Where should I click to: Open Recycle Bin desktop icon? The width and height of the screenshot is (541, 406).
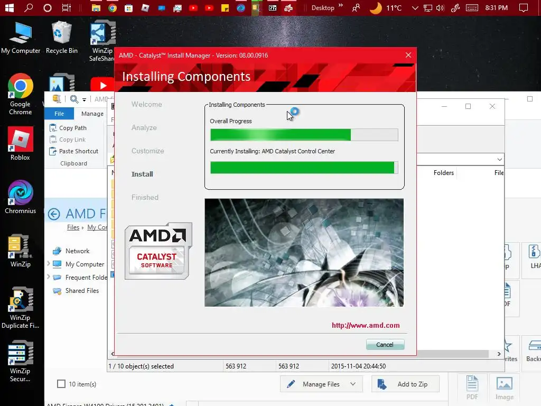[62, 38]
